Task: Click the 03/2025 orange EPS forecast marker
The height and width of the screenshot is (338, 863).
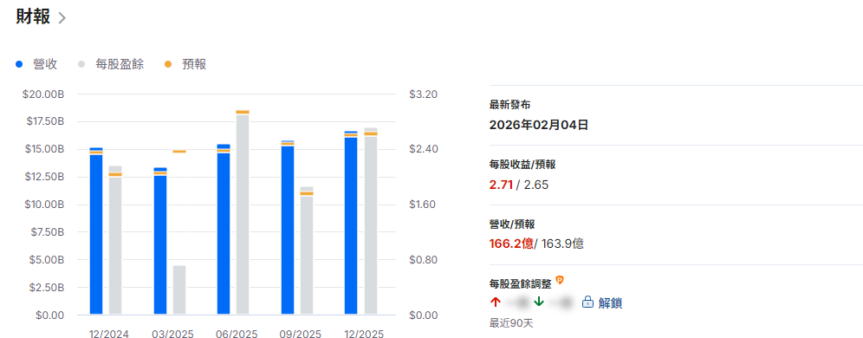Action: (179, 152)
